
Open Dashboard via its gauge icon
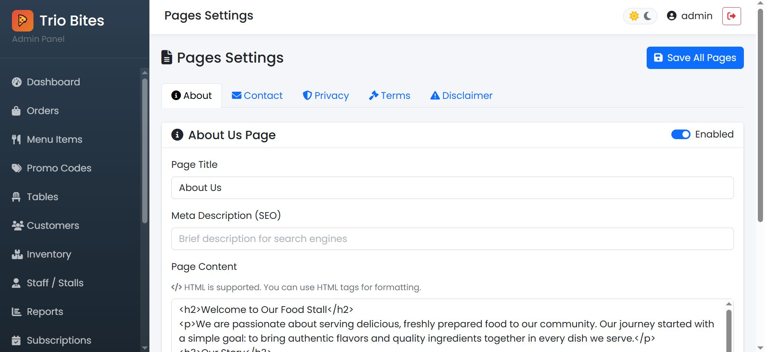click(x=17, y=82)
